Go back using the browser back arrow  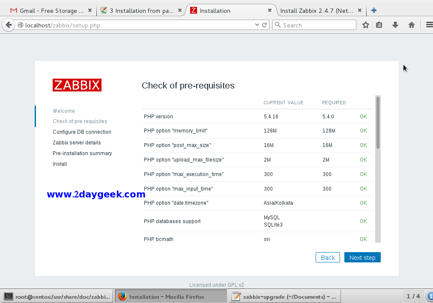coord(9,25)
